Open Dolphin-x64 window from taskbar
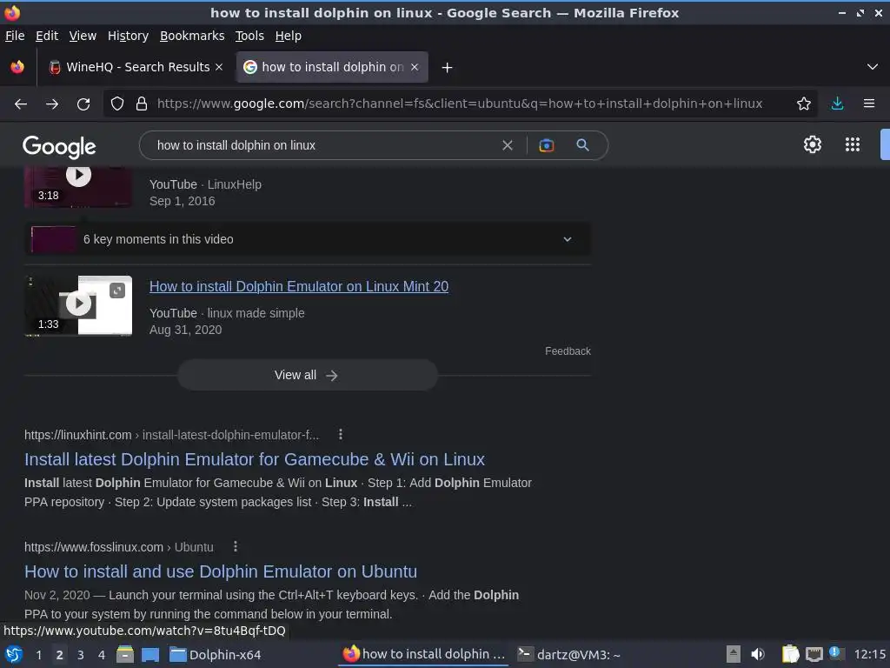Image resolution: width=890 pixels, height=668 pixels. click(x=216, y=655)
